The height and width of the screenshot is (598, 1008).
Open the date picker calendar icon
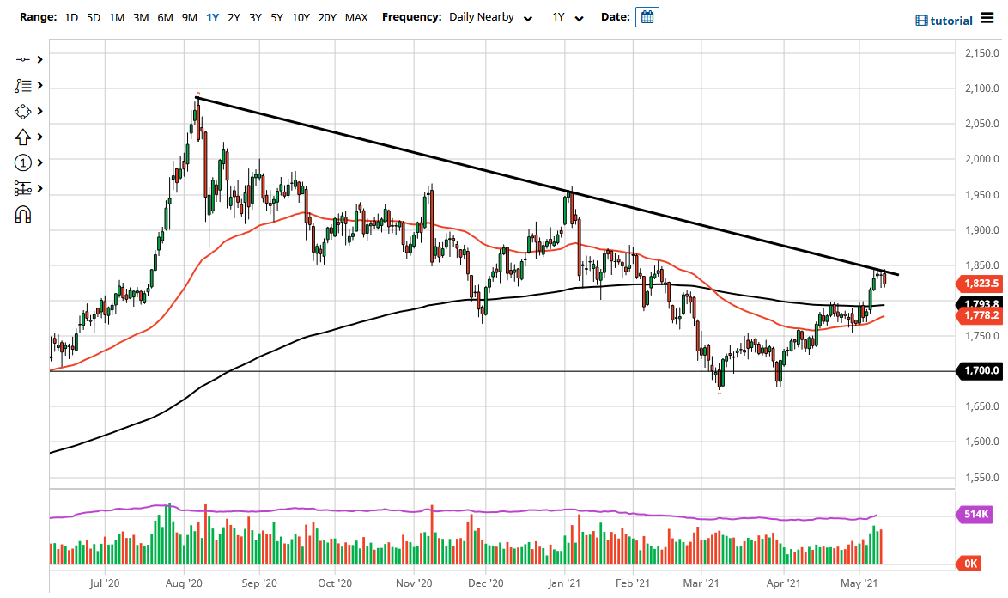click(x=647, y=17)
